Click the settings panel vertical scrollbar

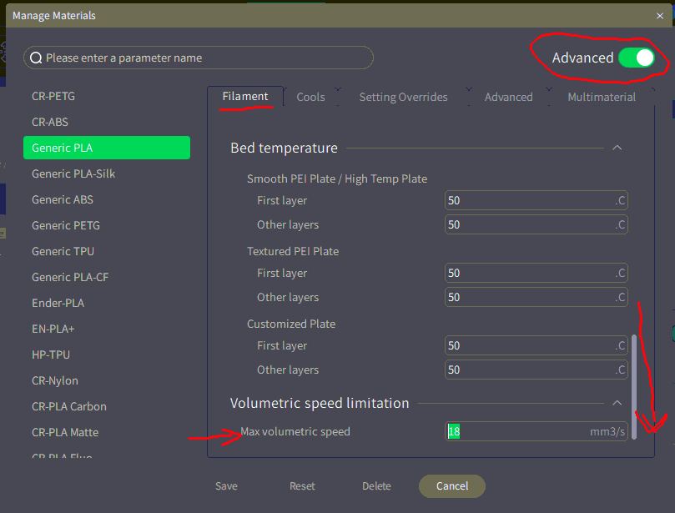(x=634, y=384)
